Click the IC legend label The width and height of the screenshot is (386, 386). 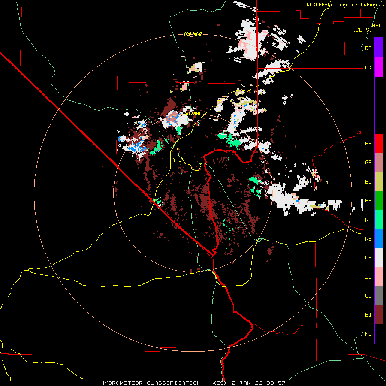[x=368, y=277]
